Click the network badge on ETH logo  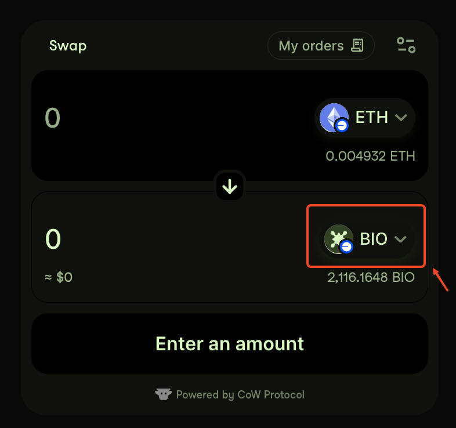342,125
